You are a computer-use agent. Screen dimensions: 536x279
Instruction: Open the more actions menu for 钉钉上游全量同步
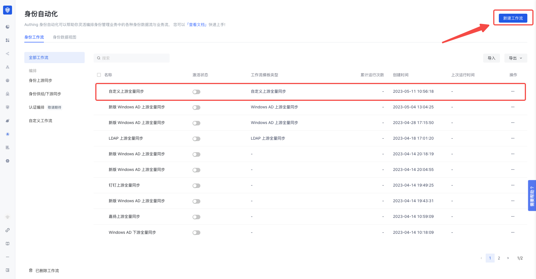pyautogui.click(x=513, y=185)
